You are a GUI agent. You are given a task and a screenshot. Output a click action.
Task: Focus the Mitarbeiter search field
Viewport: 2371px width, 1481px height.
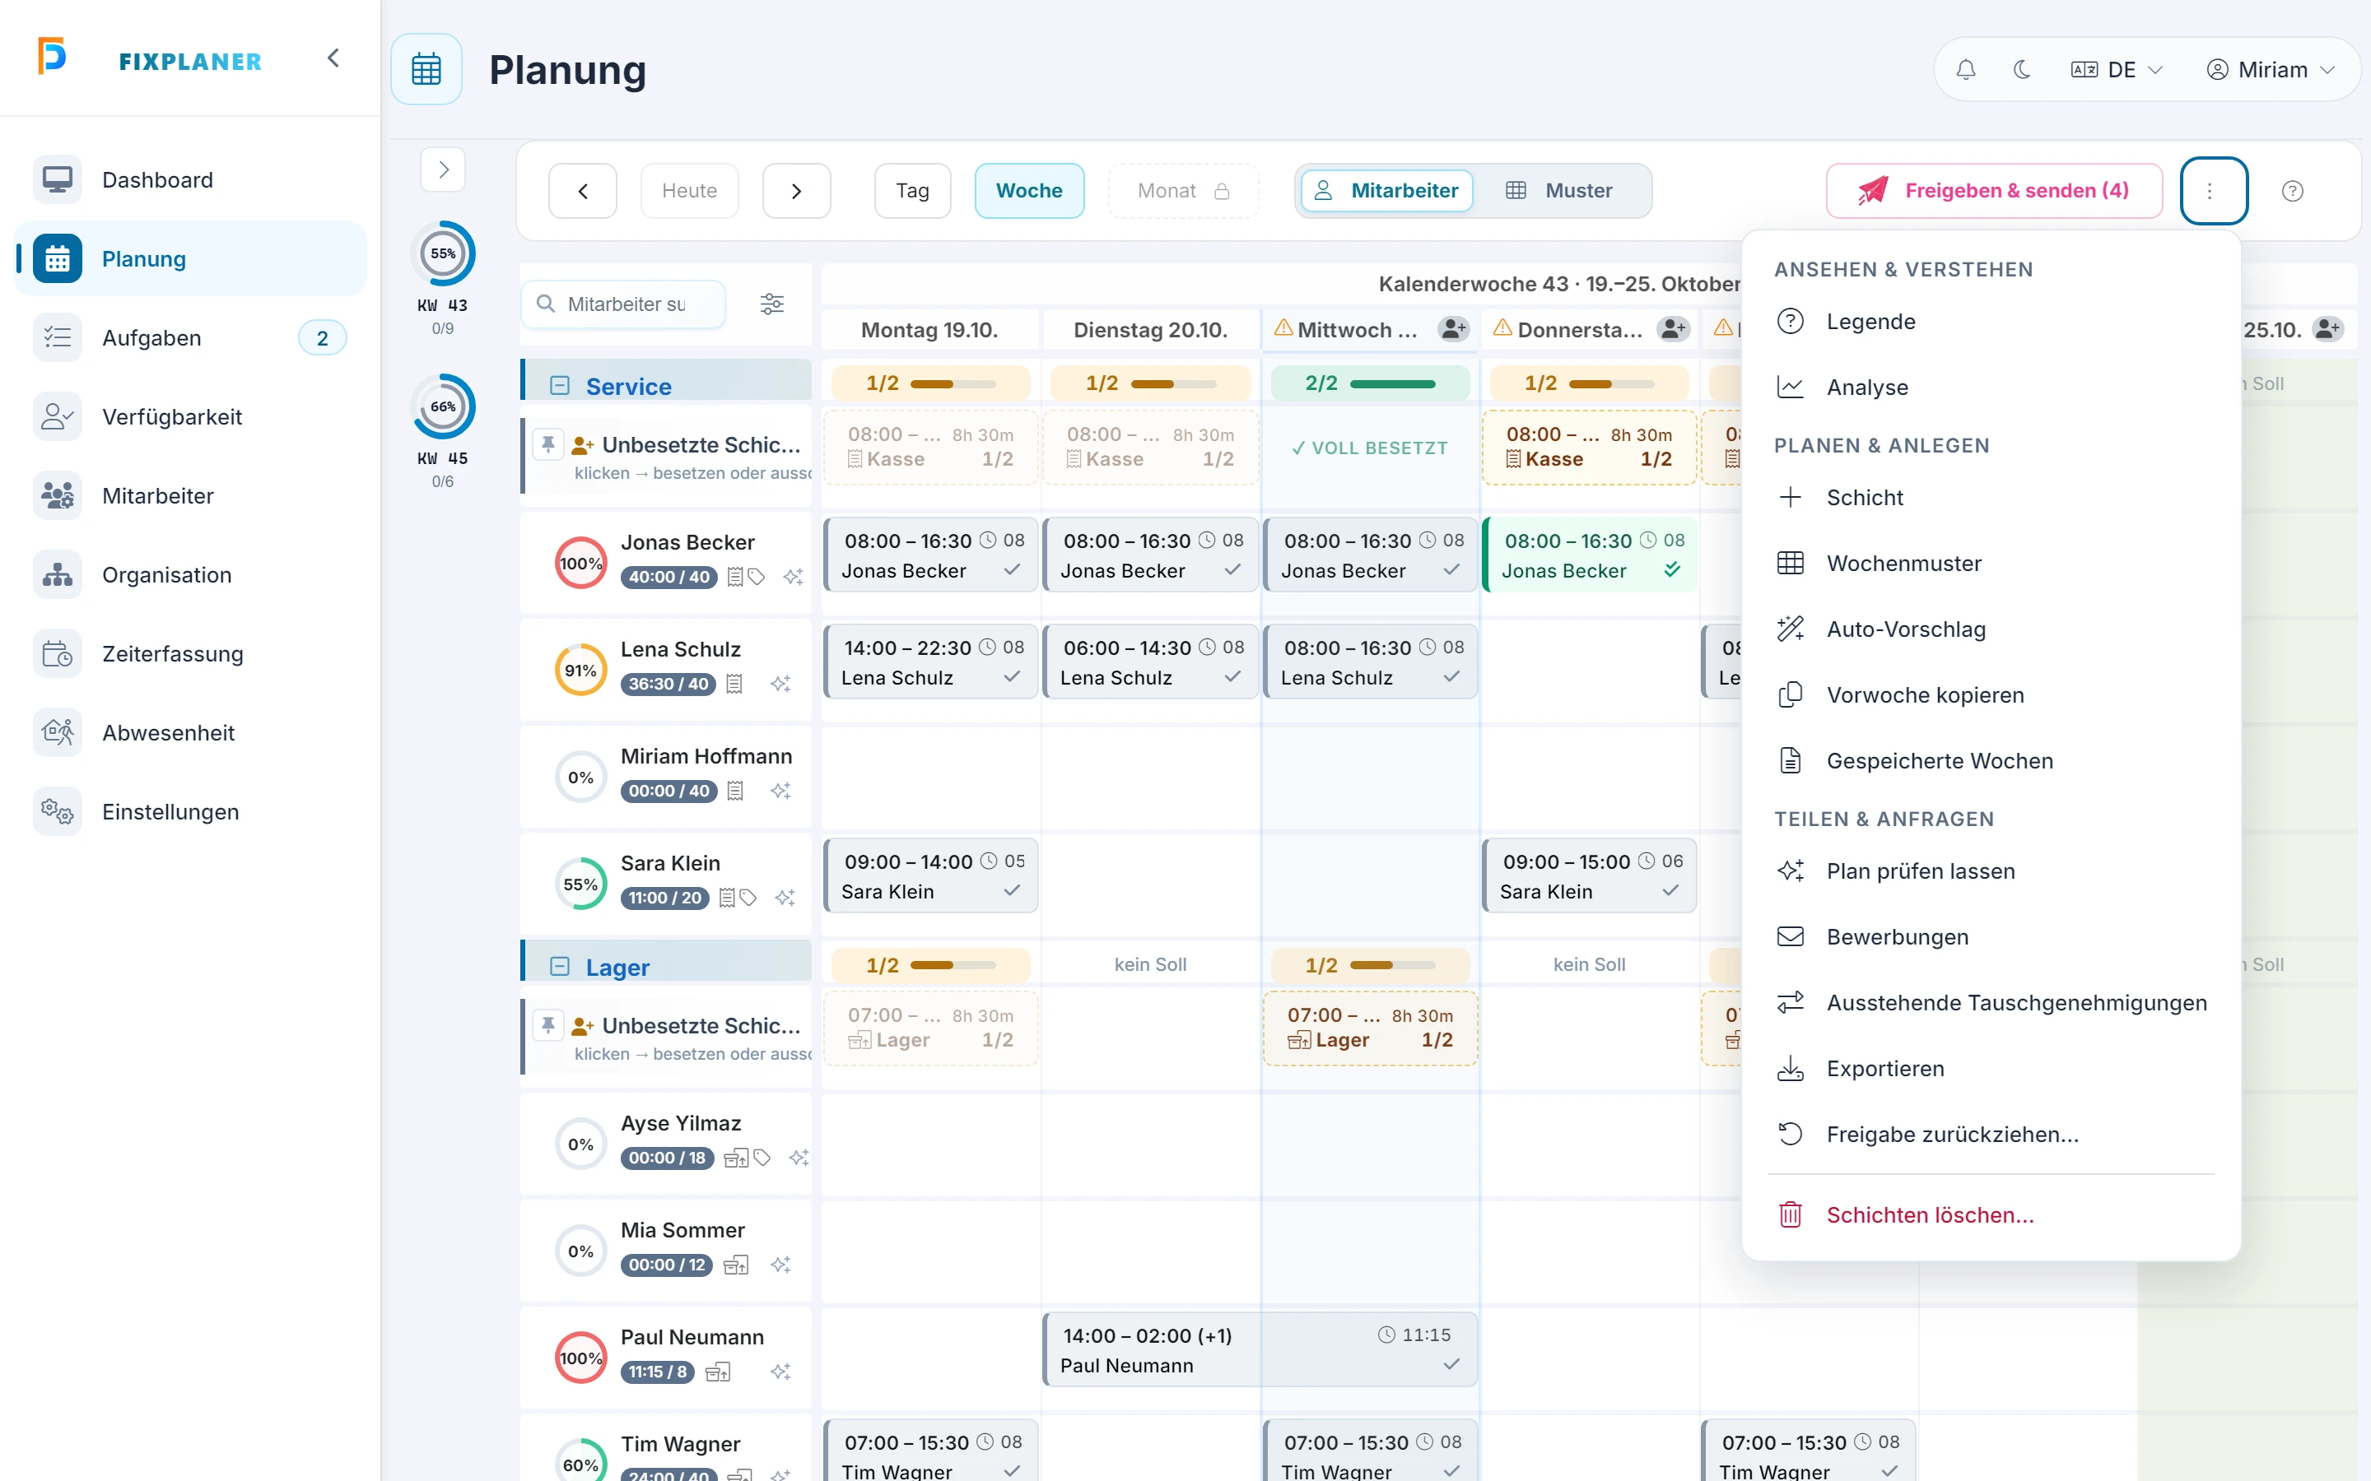point(624,304)
